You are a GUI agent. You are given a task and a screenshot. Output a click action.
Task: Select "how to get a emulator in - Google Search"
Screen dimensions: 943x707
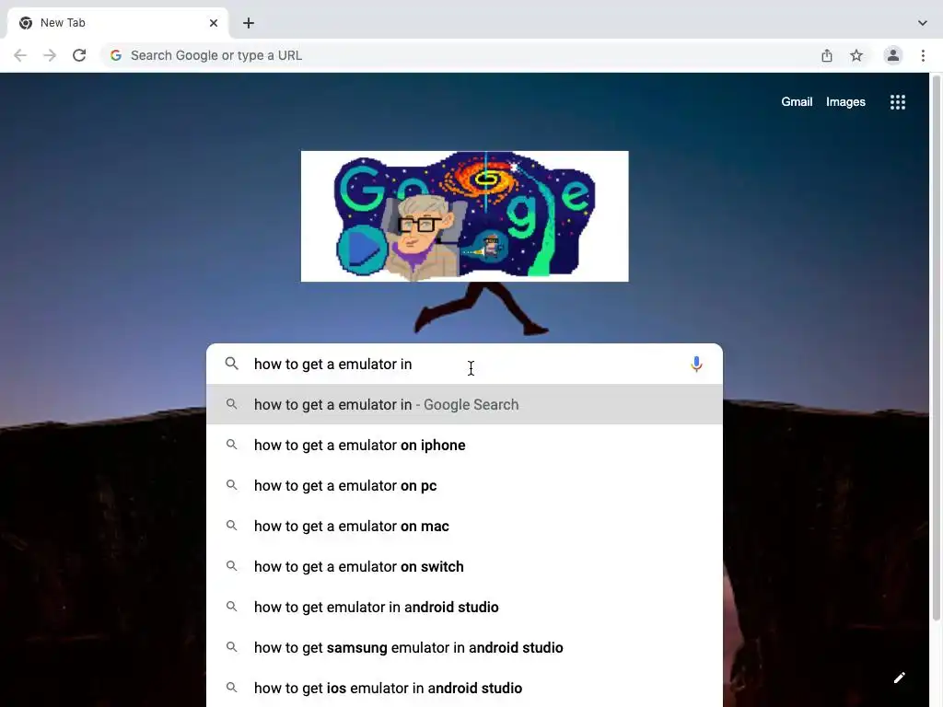point(464,405)
